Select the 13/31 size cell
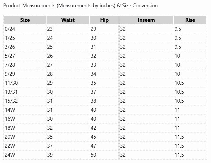The height and width of the screenshot is (163, 211). point(25,92)
